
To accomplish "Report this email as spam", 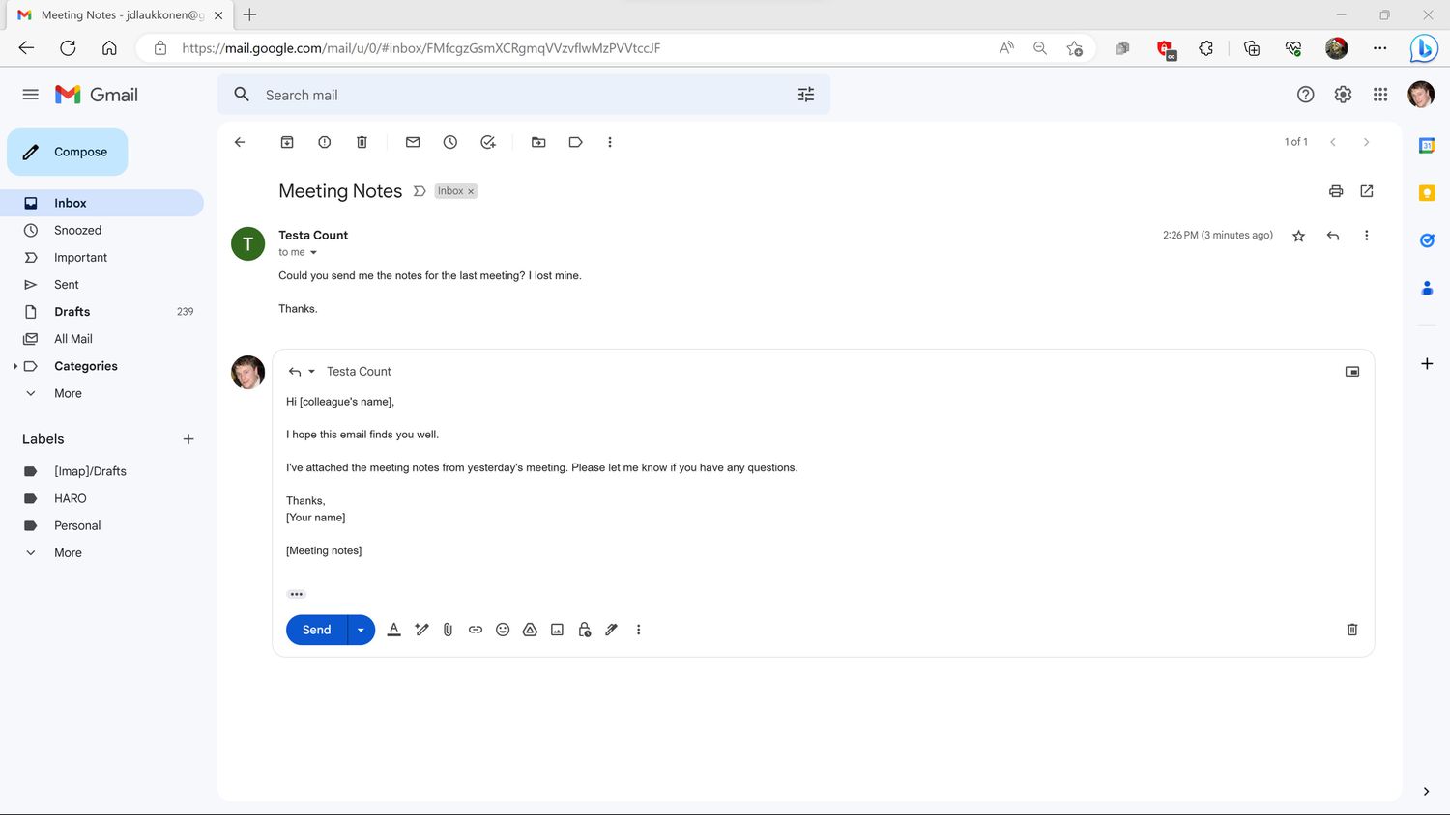I will click(325, 142).
